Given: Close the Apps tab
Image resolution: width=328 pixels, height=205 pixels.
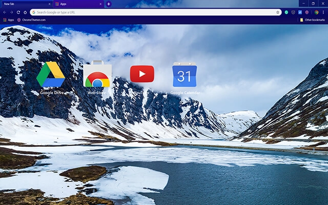Looking at the screenshot, I should click(100, 4).
